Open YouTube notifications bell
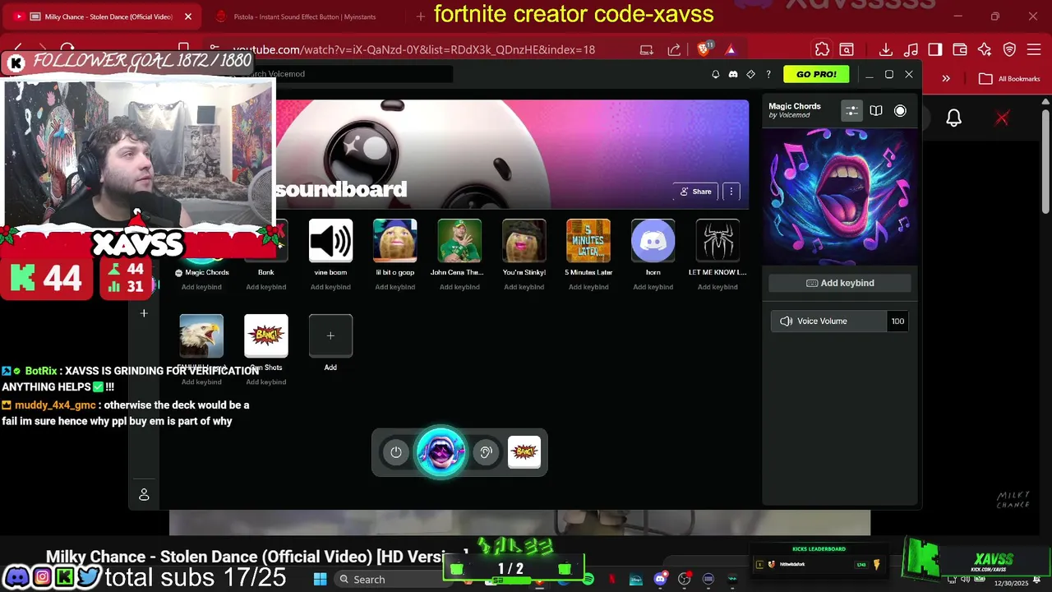 tap(953, 118)
